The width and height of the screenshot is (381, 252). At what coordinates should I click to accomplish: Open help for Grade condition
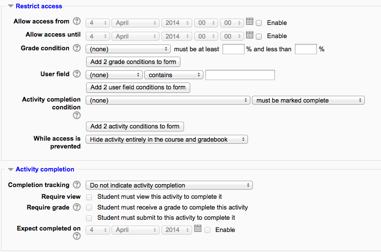[x=77, y=48]
